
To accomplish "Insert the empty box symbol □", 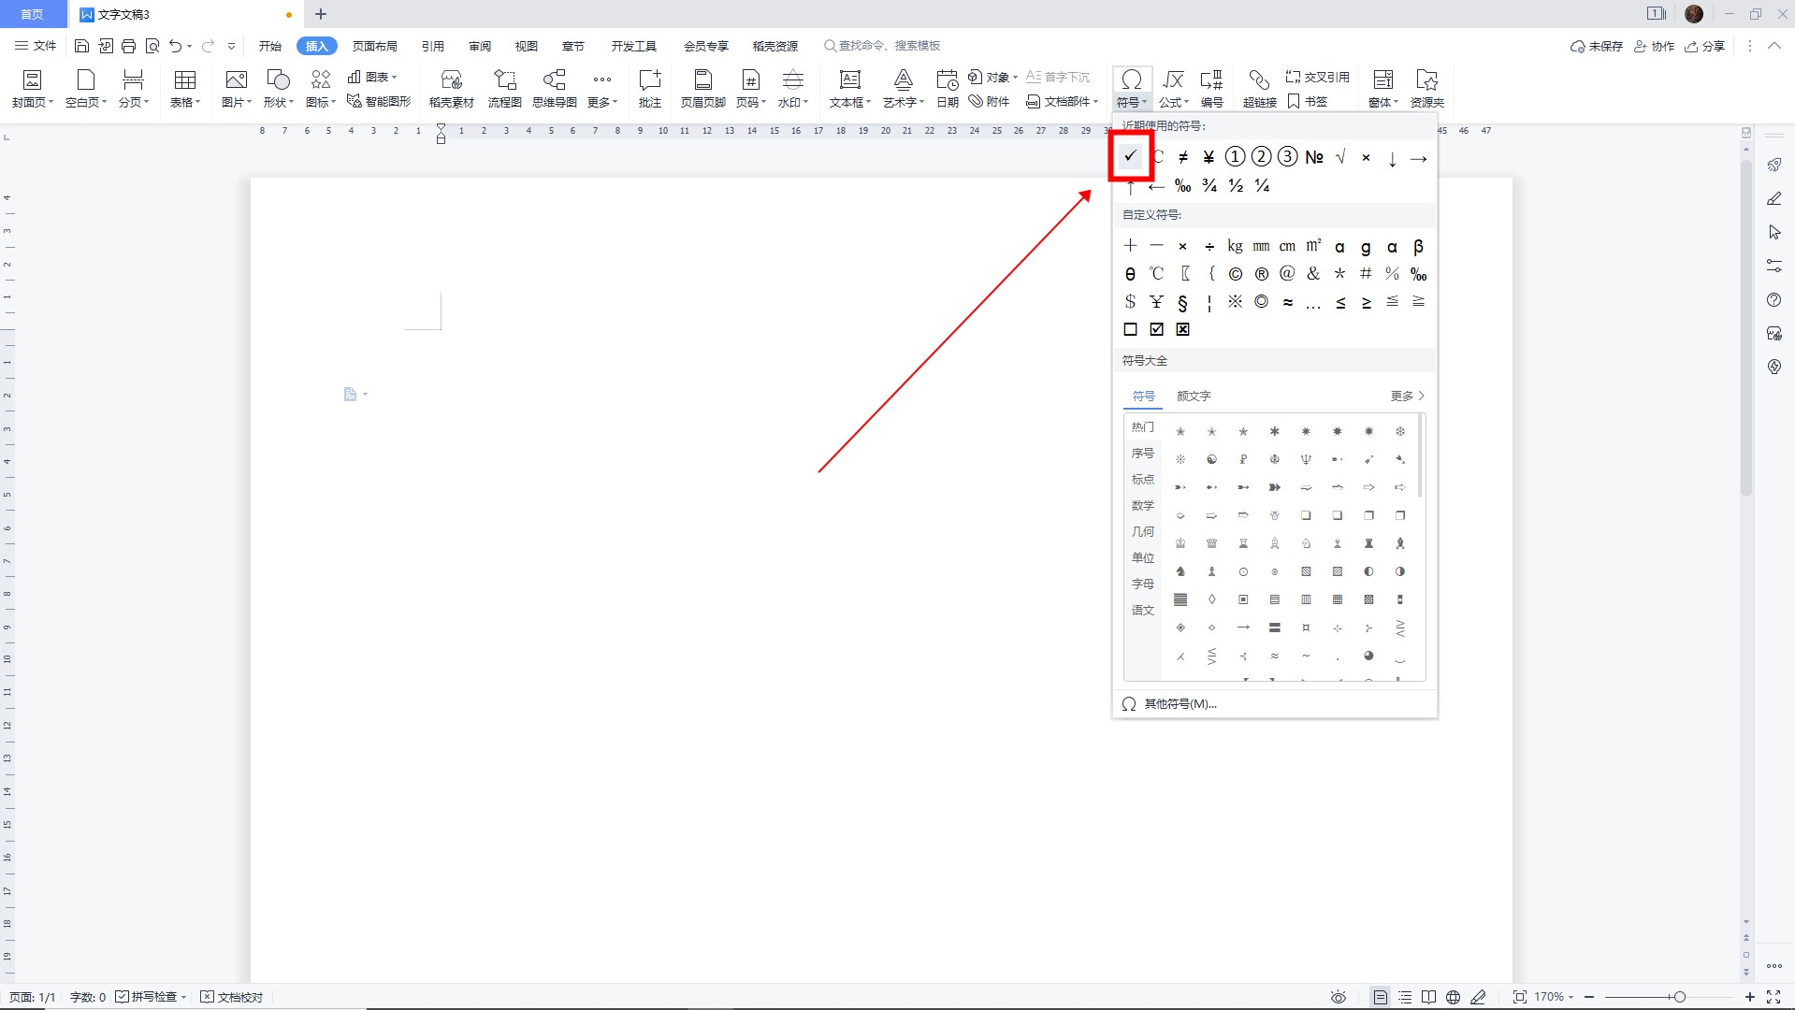I will (1130, 329).
